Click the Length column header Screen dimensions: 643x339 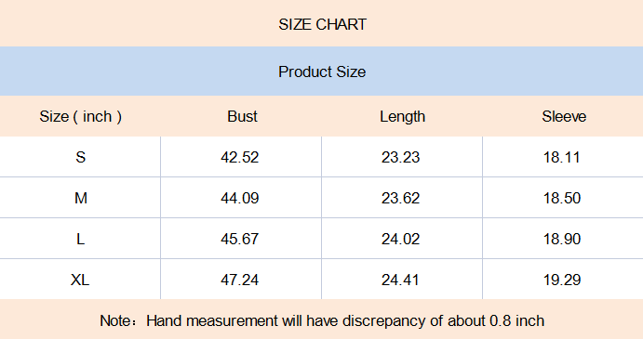[402, 117]
